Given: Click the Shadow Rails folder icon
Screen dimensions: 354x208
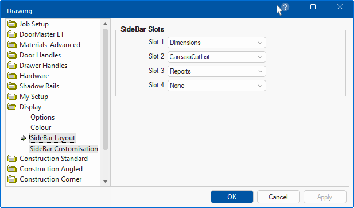Looking at the screenshot, I should pos(11,86).
